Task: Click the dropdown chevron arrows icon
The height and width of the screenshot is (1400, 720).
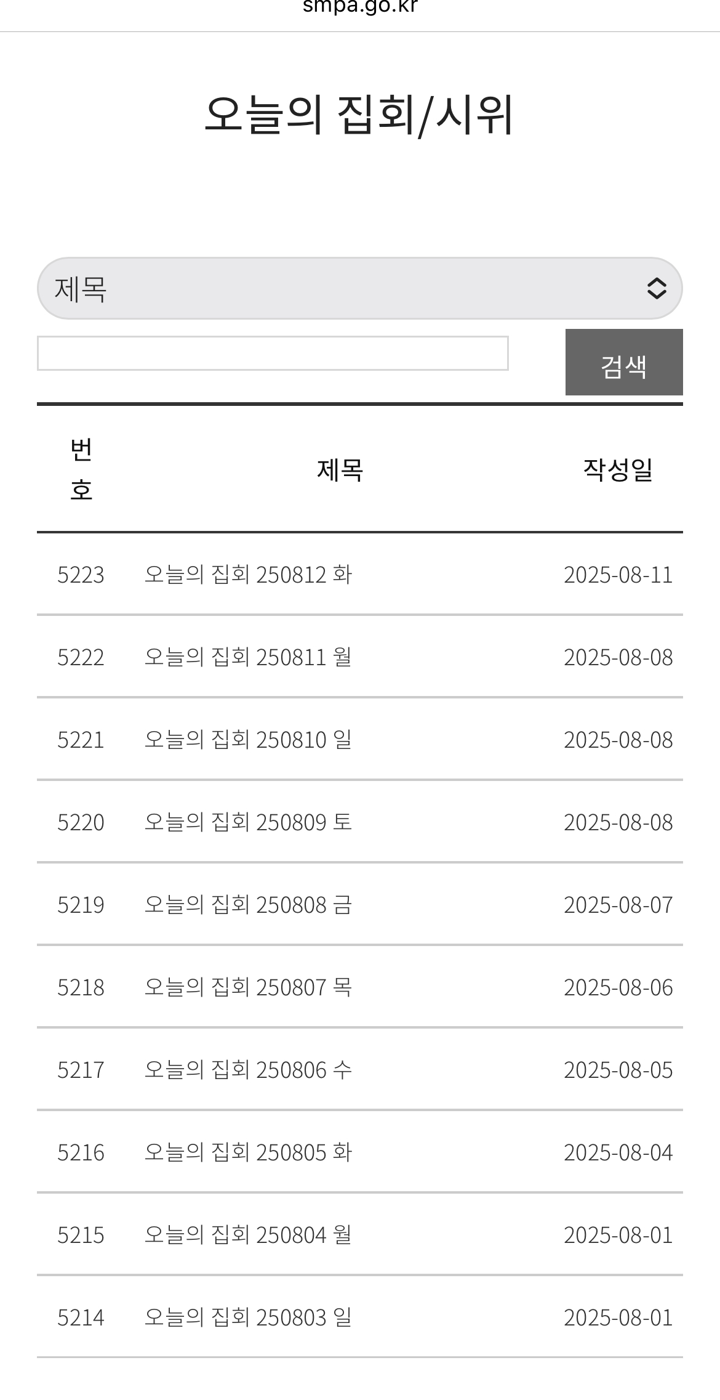Action: pos(657,288)
